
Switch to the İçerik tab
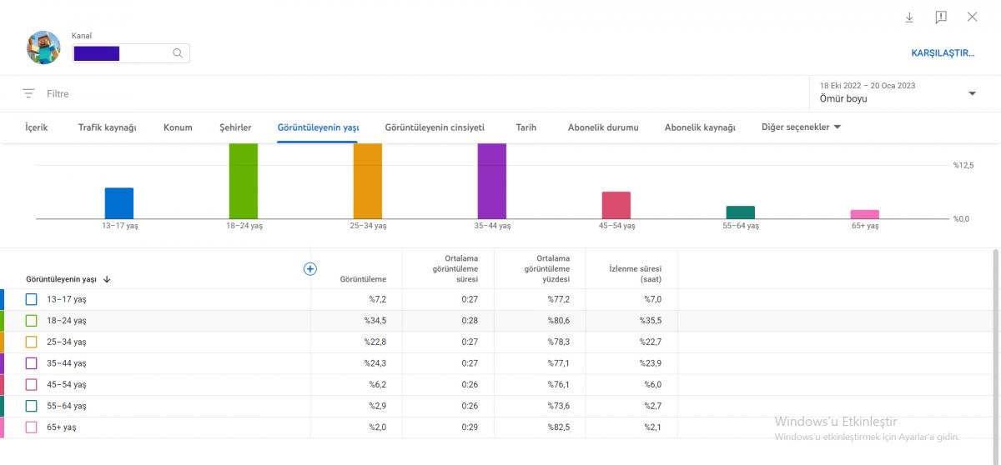pyautogui.click(x=37, y=127)
